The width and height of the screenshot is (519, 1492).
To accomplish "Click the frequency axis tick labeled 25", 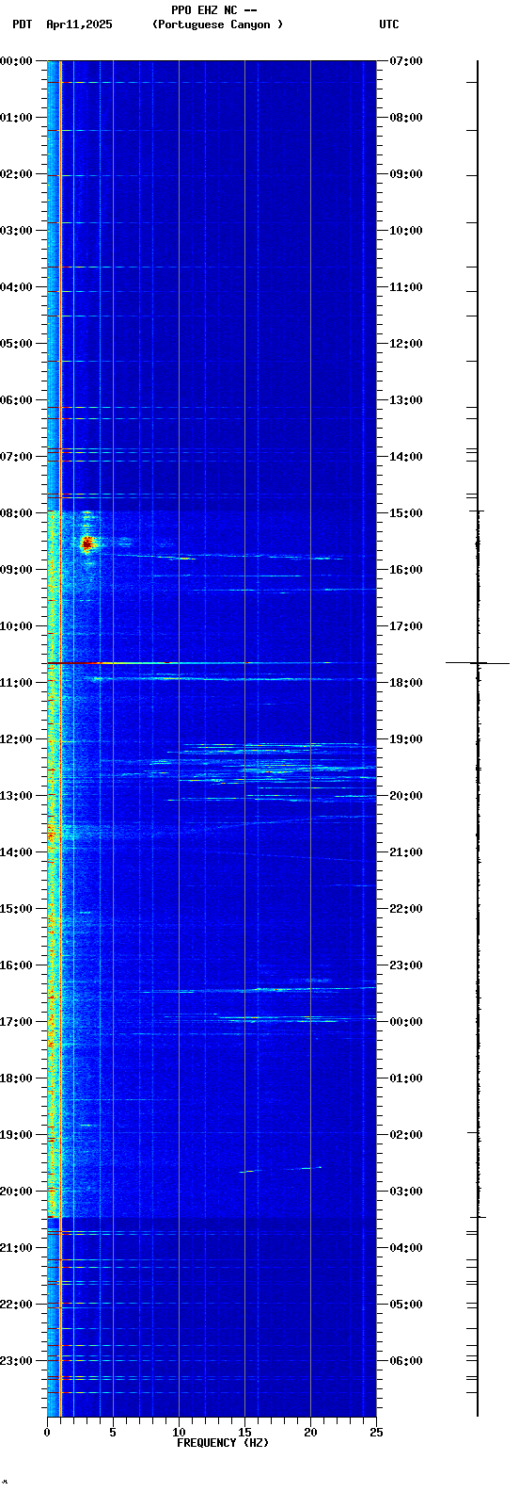I will 376,1433.
